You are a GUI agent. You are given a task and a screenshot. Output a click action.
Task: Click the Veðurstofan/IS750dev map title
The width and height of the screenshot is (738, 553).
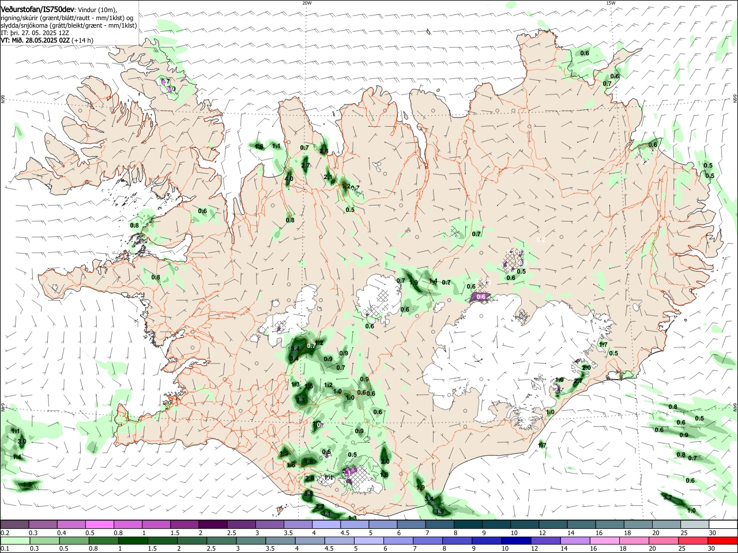click(37, 9)
